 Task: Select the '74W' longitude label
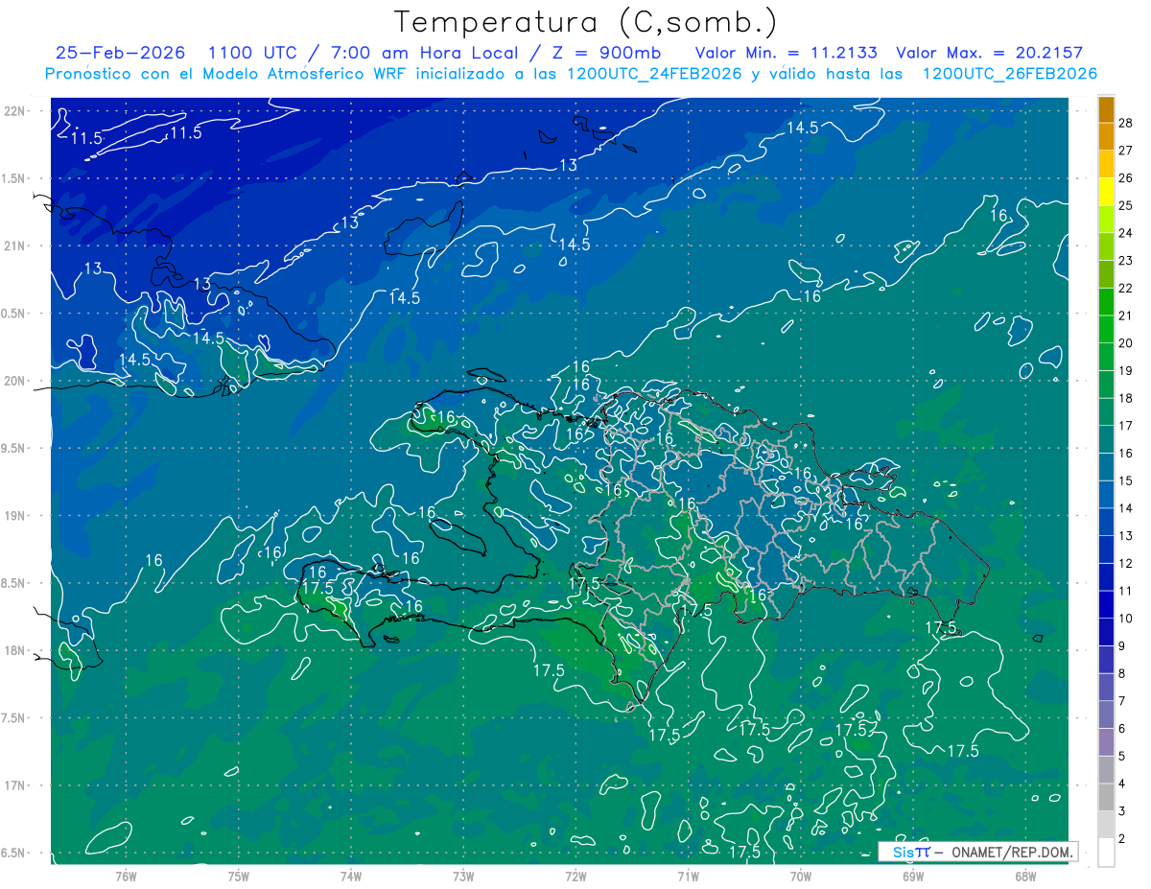350,876
